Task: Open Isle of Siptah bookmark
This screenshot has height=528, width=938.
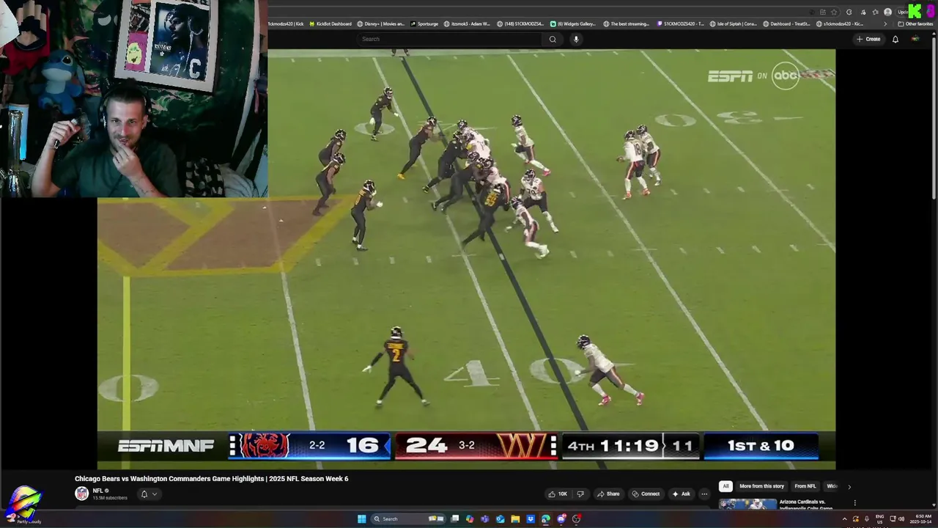Action: pyautogui.click(x=734, y=23)
